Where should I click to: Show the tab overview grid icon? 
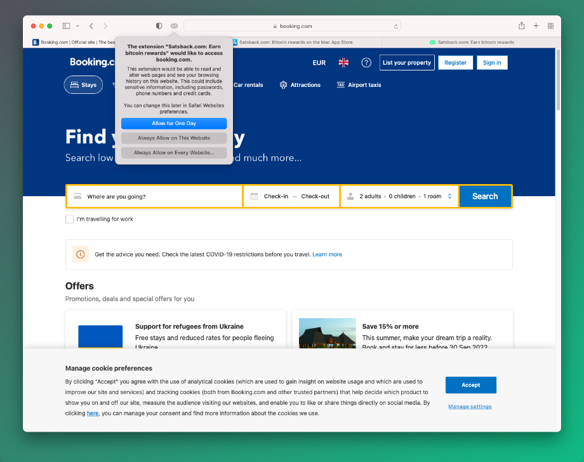(550, 25)
